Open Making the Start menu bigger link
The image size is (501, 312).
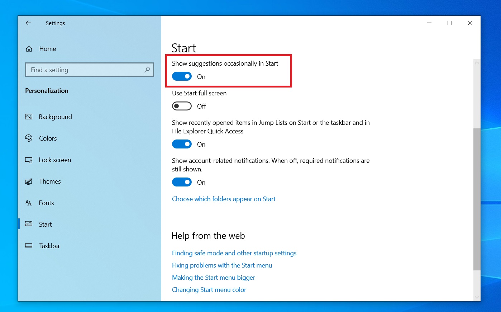(214, 278)
